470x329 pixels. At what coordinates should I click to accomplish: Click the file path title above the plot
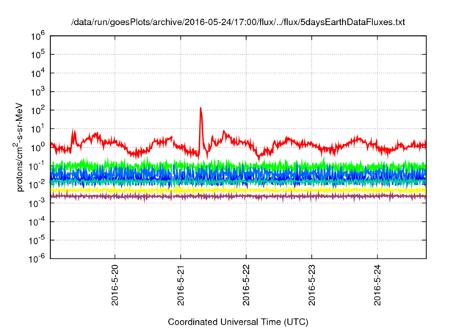tap(238, 22)
